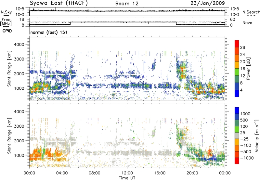Click the 'normal (fast) 151' text
The image size is (260, 180).
tap(49, 32)
